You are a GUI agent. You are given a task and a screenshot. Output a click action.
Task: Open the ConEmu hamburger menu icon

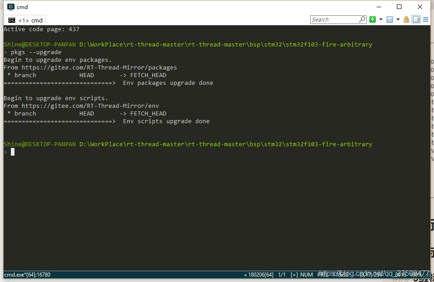point(425,19)
